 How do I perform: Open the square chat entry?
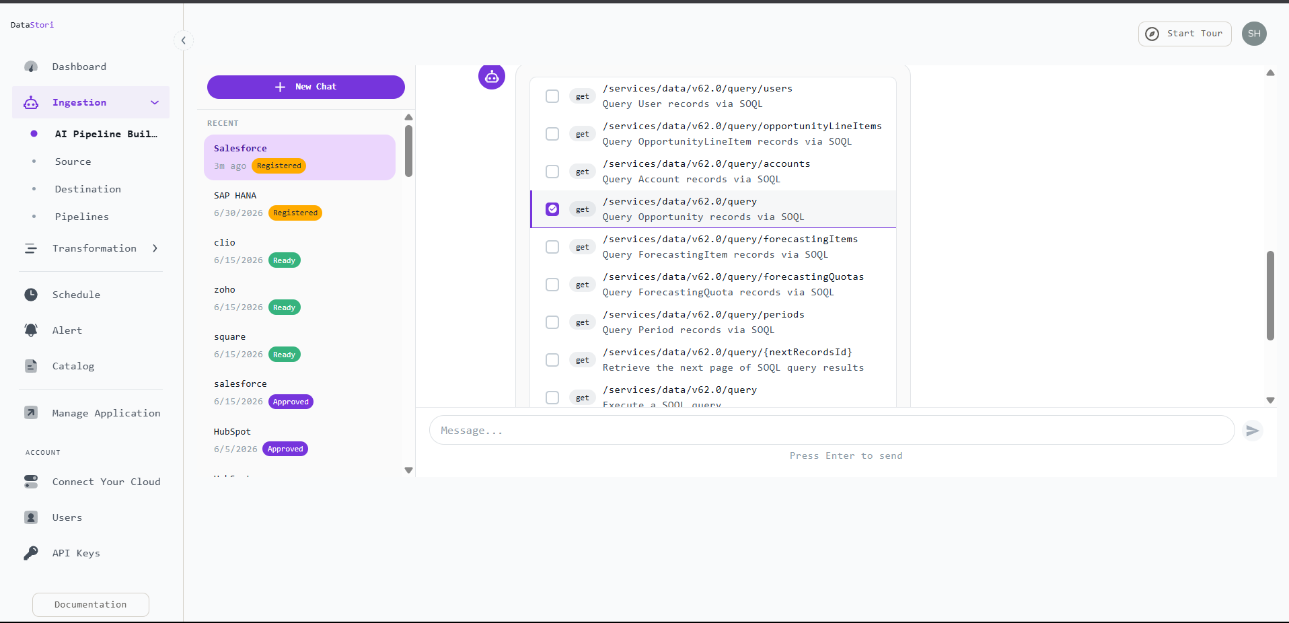point(300,346)
